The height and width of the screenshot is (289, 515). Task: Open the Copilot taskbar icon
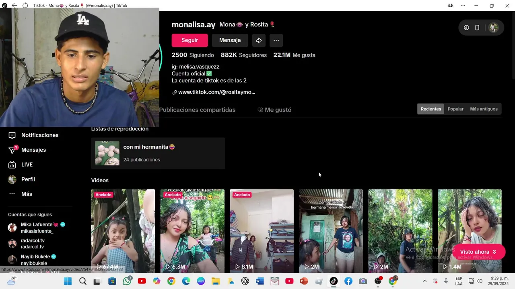(x=157, y=281)
